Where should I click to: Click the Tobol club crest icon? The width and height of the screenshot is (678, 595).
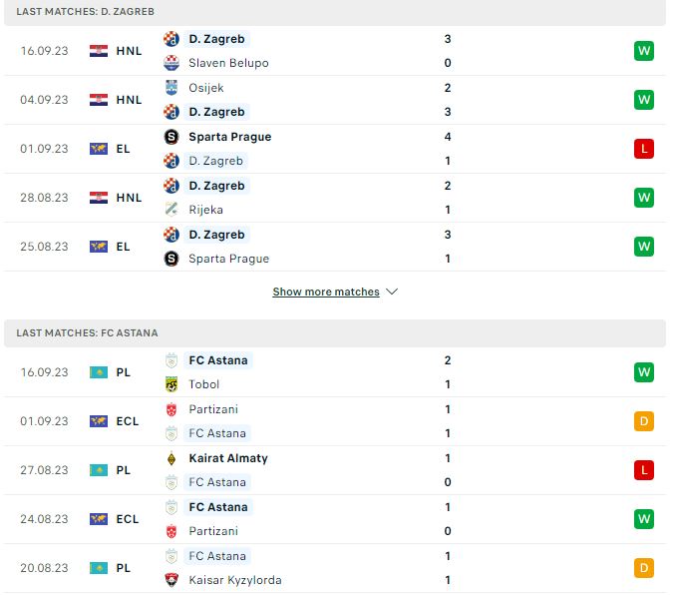(x=171, y=384)
